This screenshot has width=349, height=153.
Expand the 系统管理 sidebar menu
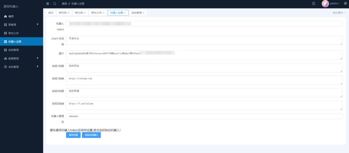[x=21, y=67]
